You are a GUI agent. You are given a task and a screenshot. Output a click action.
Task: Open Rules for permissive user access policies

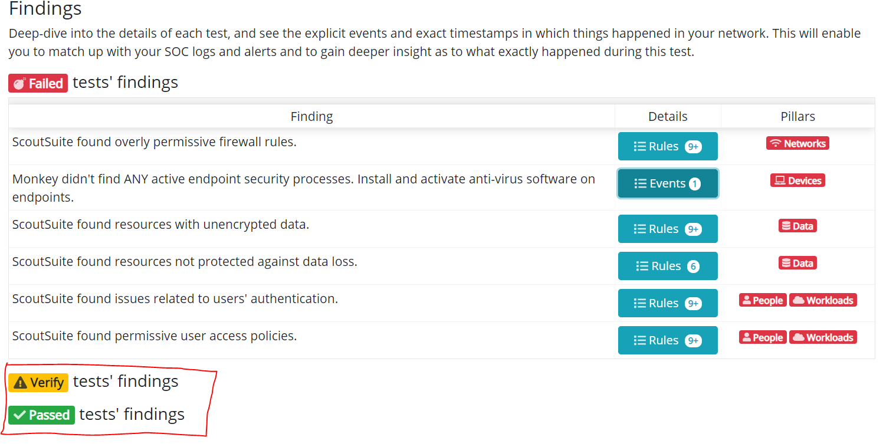668,340
